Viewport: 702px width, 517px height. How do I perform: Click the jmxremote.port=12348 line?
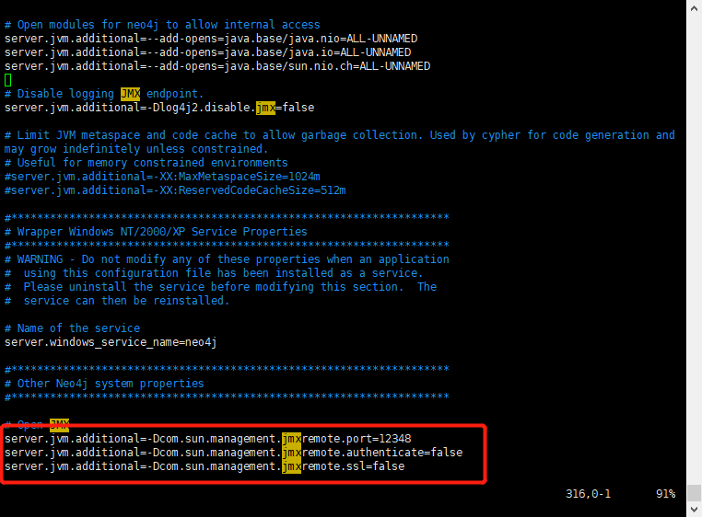click(x=207, y=438)
